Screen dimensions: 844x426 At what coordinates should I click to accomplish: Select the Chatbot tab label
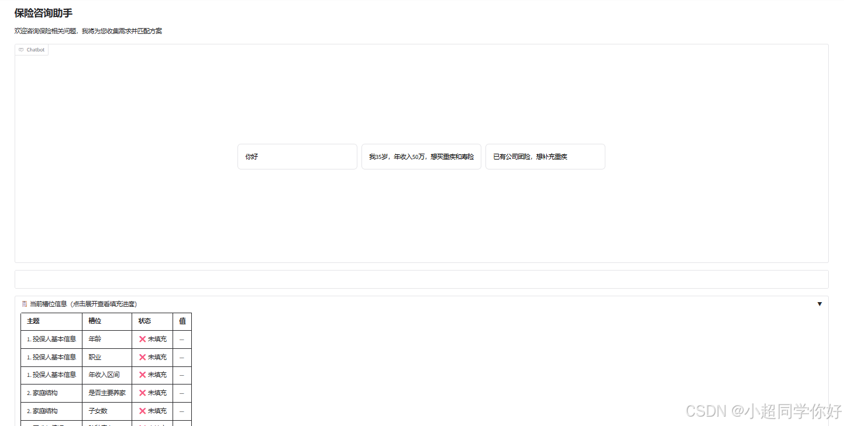[x=35, y=50]
